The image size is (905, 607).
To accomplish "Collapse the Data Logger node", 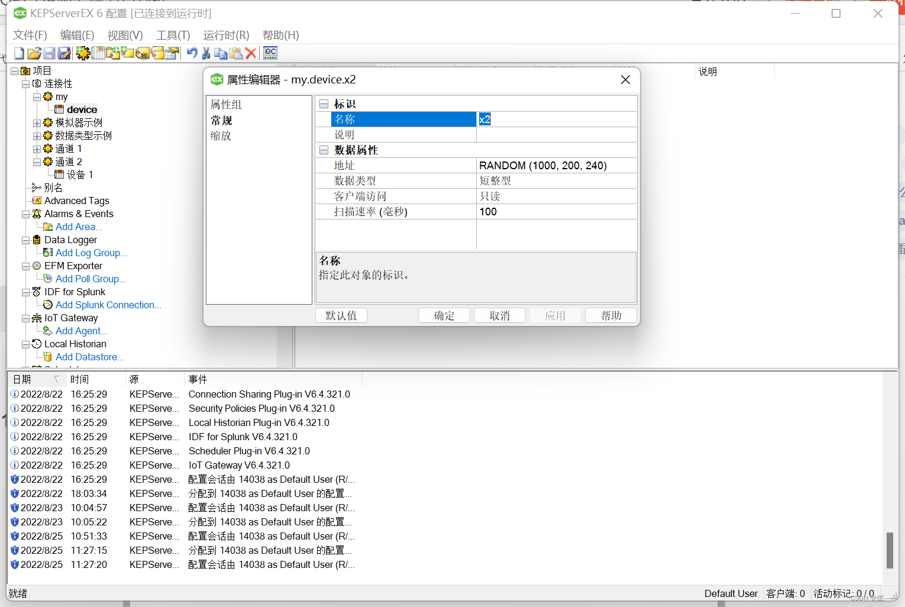I will [x=25, y=240].
